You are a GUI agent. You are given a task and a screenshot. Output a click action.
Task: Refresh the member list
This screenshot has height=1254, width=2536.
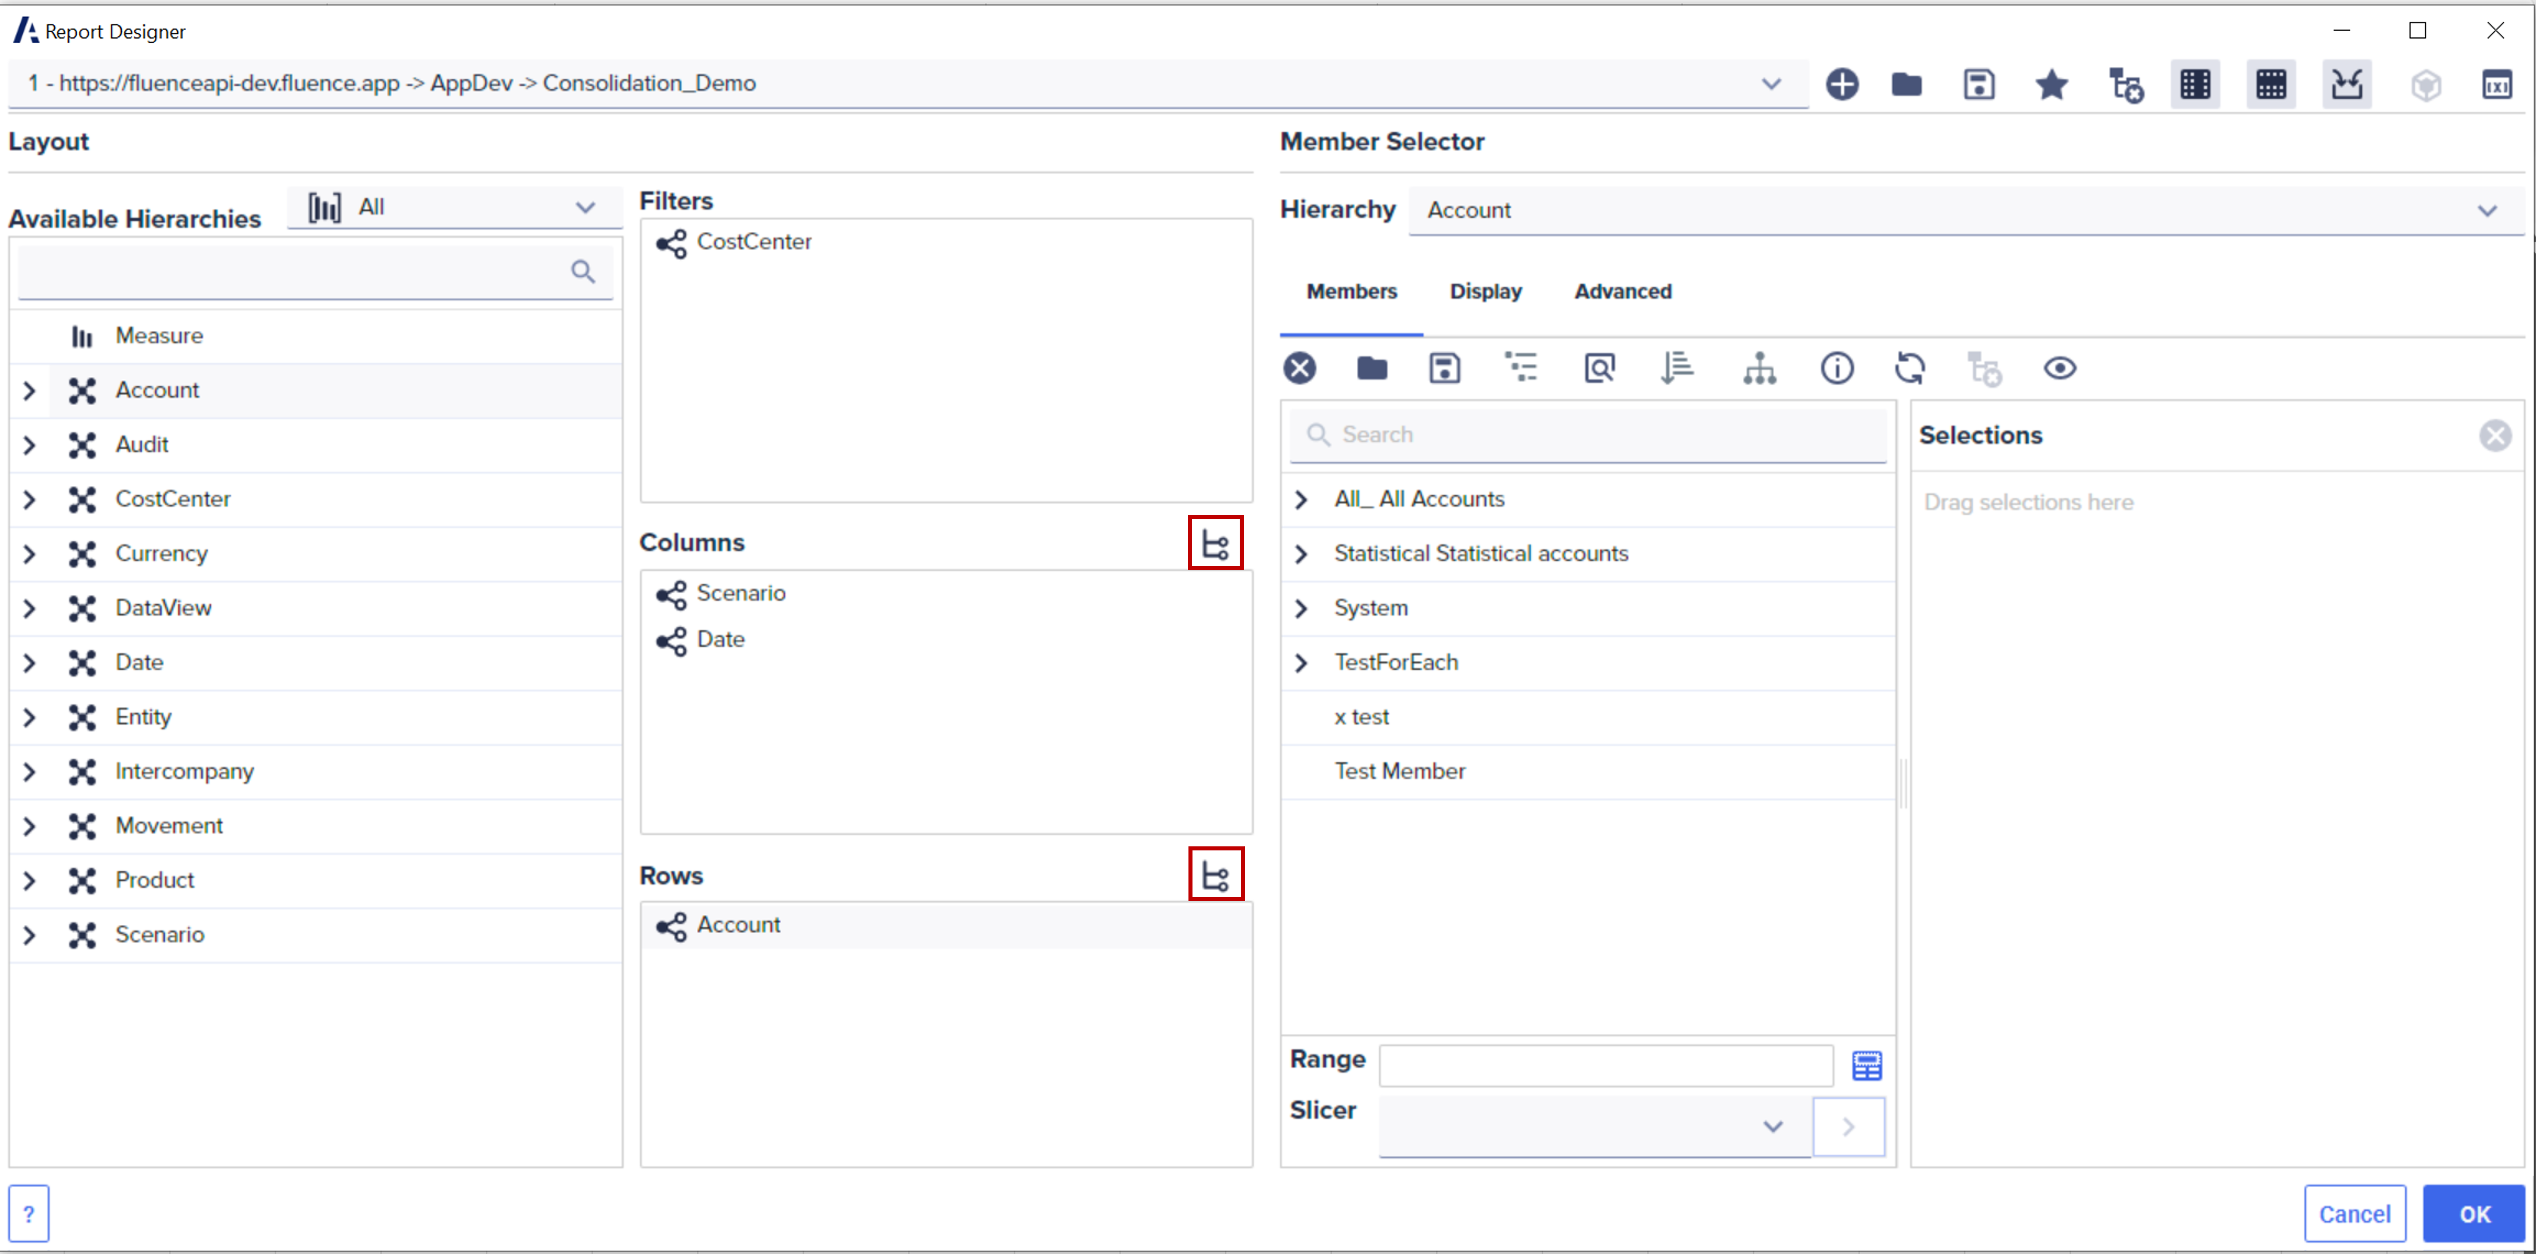click(1911, 367)
